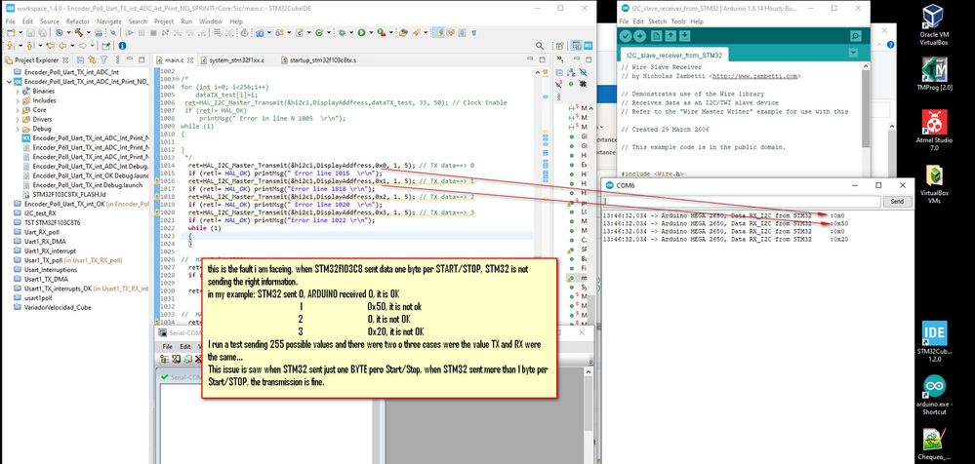Select Encoder_Poll_Uart_TX_int Debug.launch file

[85, 185]
